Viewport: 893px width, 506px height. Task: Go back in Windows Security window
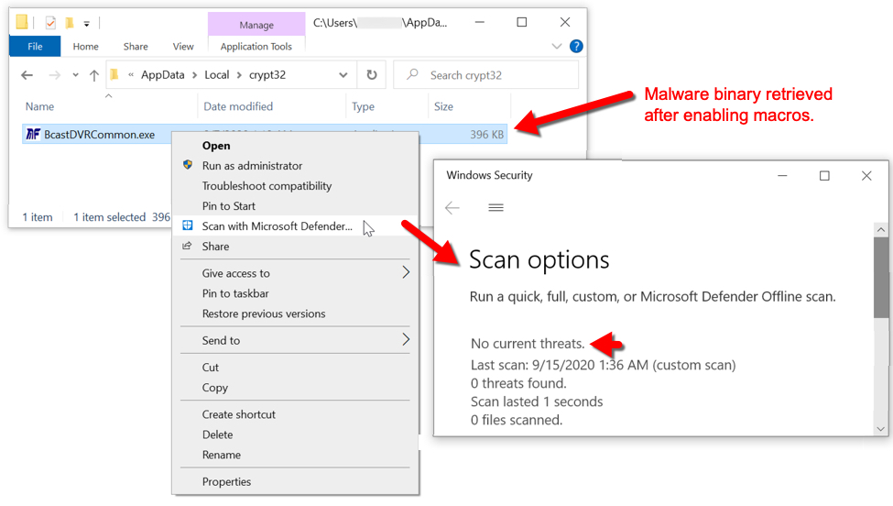(x=452, y=207)
